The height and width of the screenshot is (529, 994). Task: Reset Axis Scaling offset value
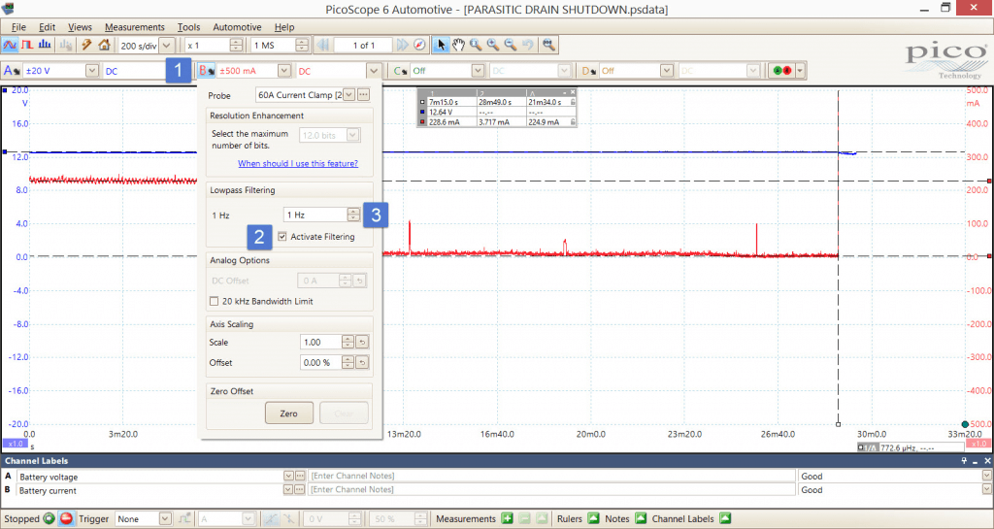[361, 362]
